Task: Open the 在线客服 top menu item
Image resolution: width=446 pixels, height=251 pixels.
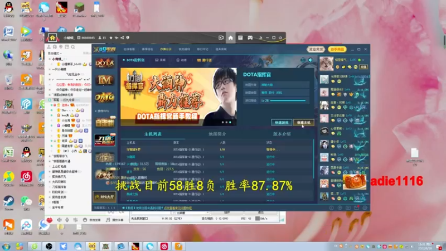Action: (x=129, y=49)
